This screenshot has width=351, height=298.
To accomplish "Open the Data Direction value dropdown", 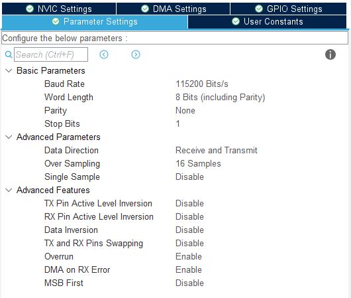I will coord(217,151).
